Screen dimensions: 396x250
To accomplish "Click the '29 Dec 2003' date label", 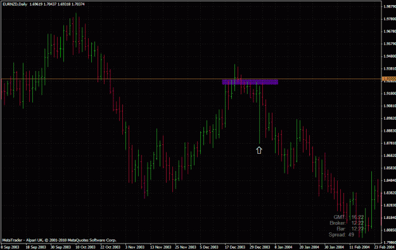I will (260, 247).
